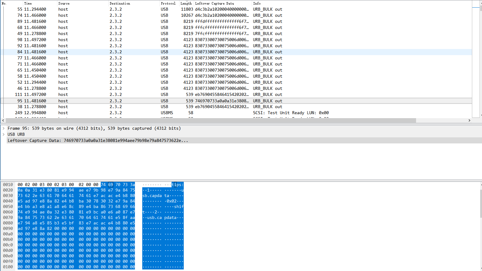Viewport: 482px width, 271px height.
Task: Click the Time column header
Action: click(28, 3)
